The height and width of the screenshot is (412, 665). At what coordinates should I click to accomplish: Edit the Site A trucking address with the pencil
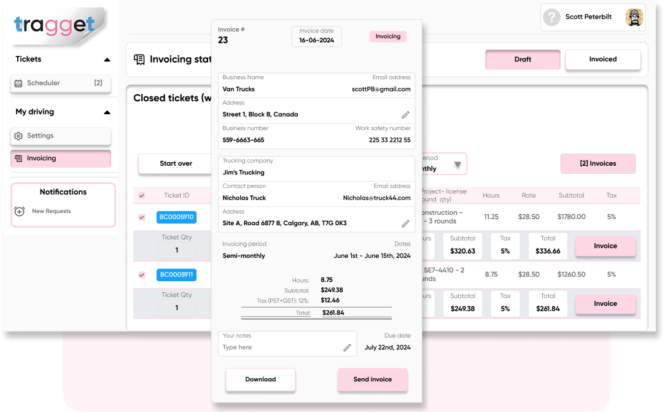[x=405, y=223]
